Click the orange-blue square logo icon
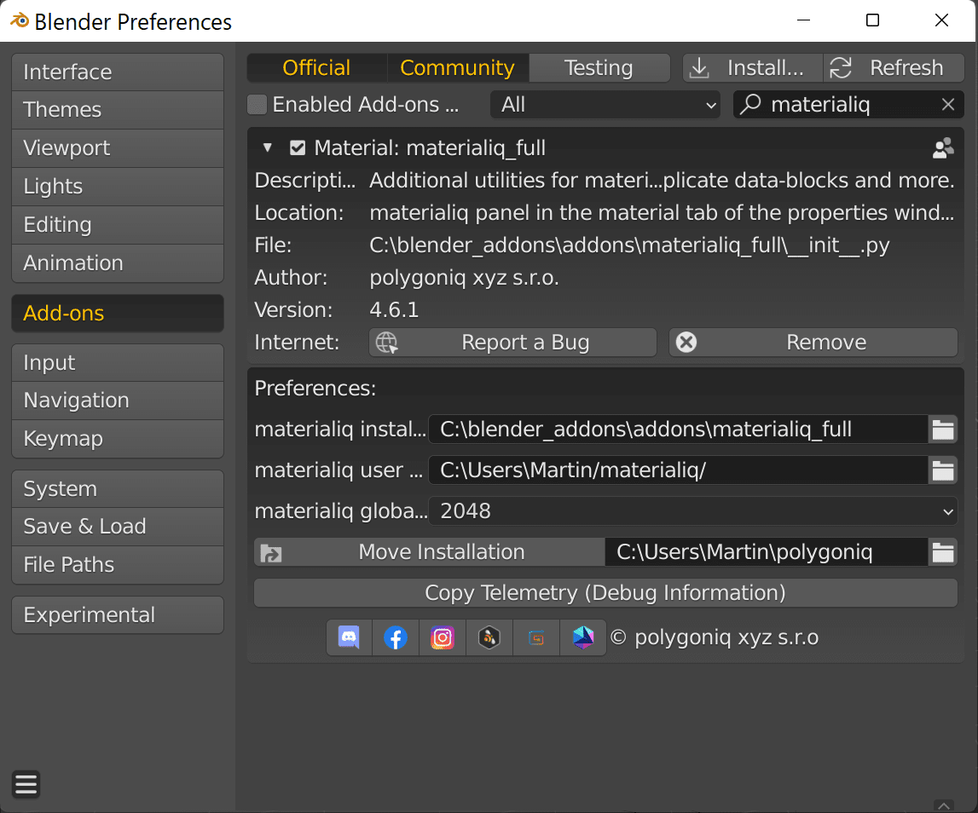This screenshot has width=978, height=813. 536,637
